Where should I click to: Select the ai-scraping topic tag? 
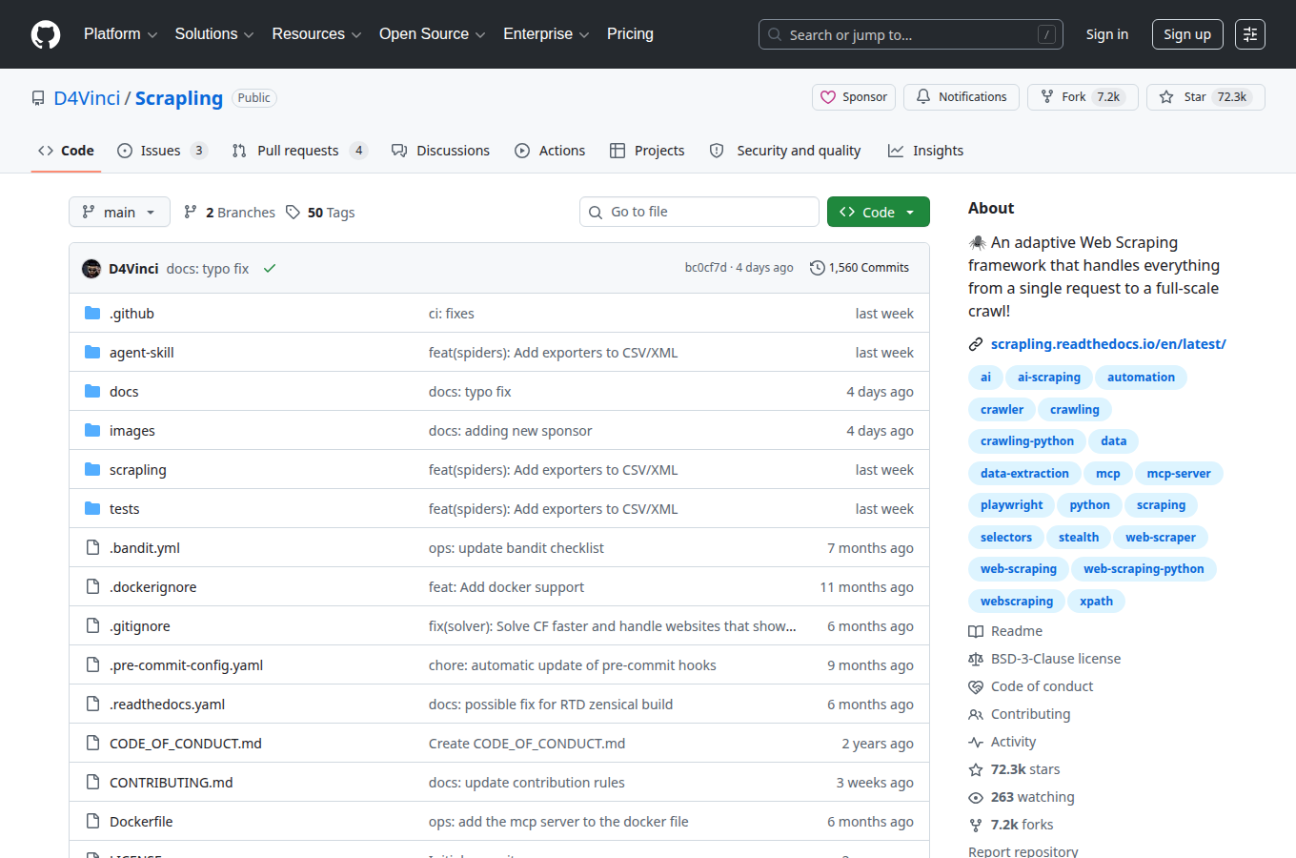[x=1048, y=378]
